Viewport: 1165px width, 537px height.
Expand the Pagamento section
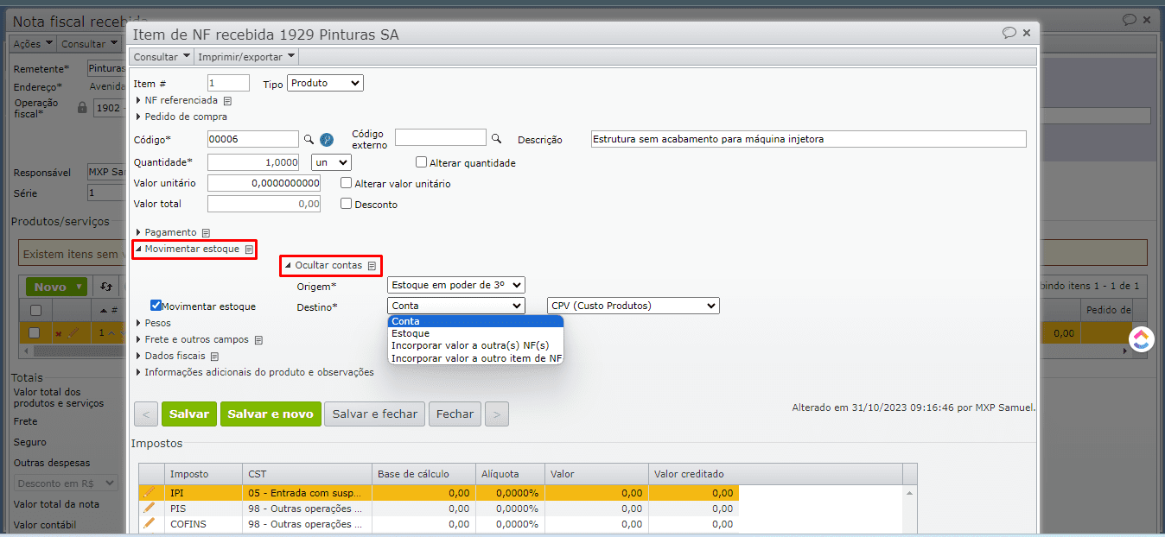coord(166,232)
